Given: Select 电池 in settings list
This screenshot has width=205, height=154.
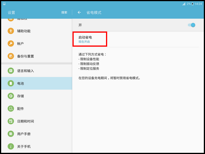Looking at the screenshot, I should pos(37,83).
